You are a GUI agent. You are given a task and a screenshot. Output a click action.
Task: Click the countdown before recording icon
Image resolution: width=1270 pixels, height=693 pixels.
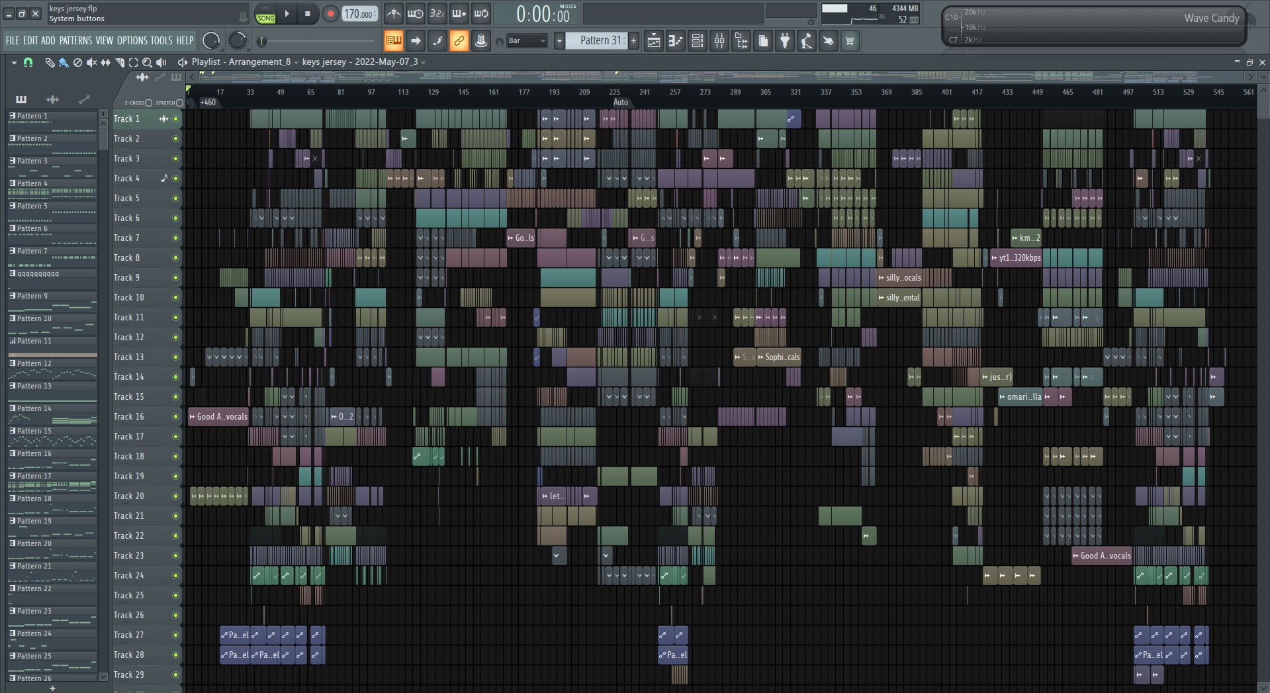[x=437, y=13]
